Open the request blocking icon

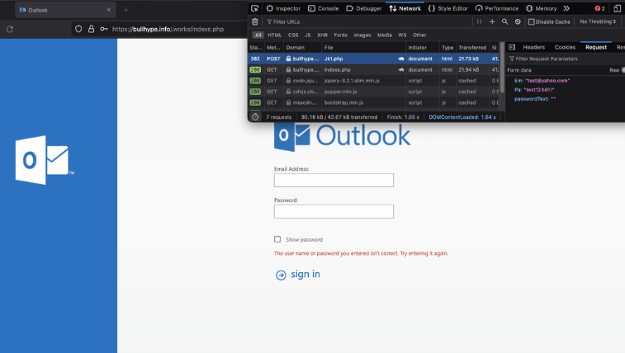[x=518, y=21]
